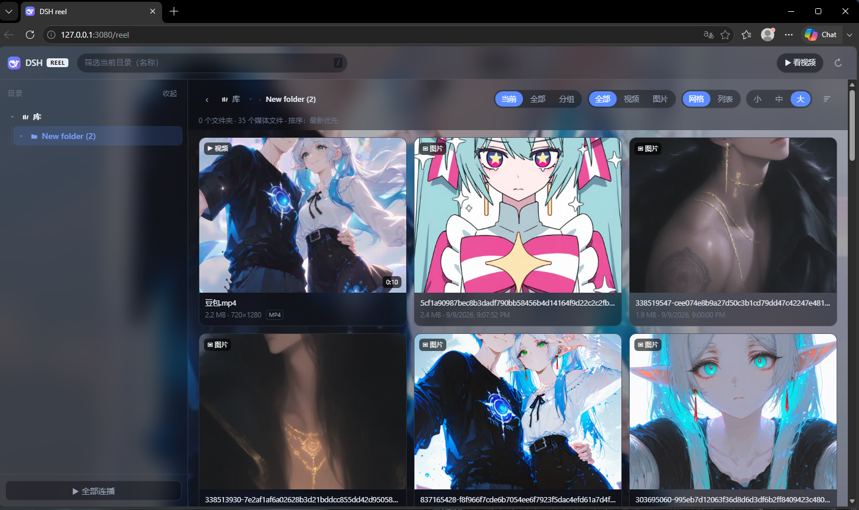Open the browser settings and more menu
This screenshot has width=859, height=510.
(789, 35)
